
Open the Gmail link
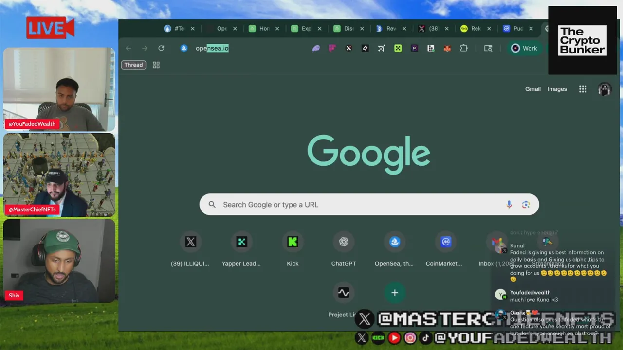533,89
